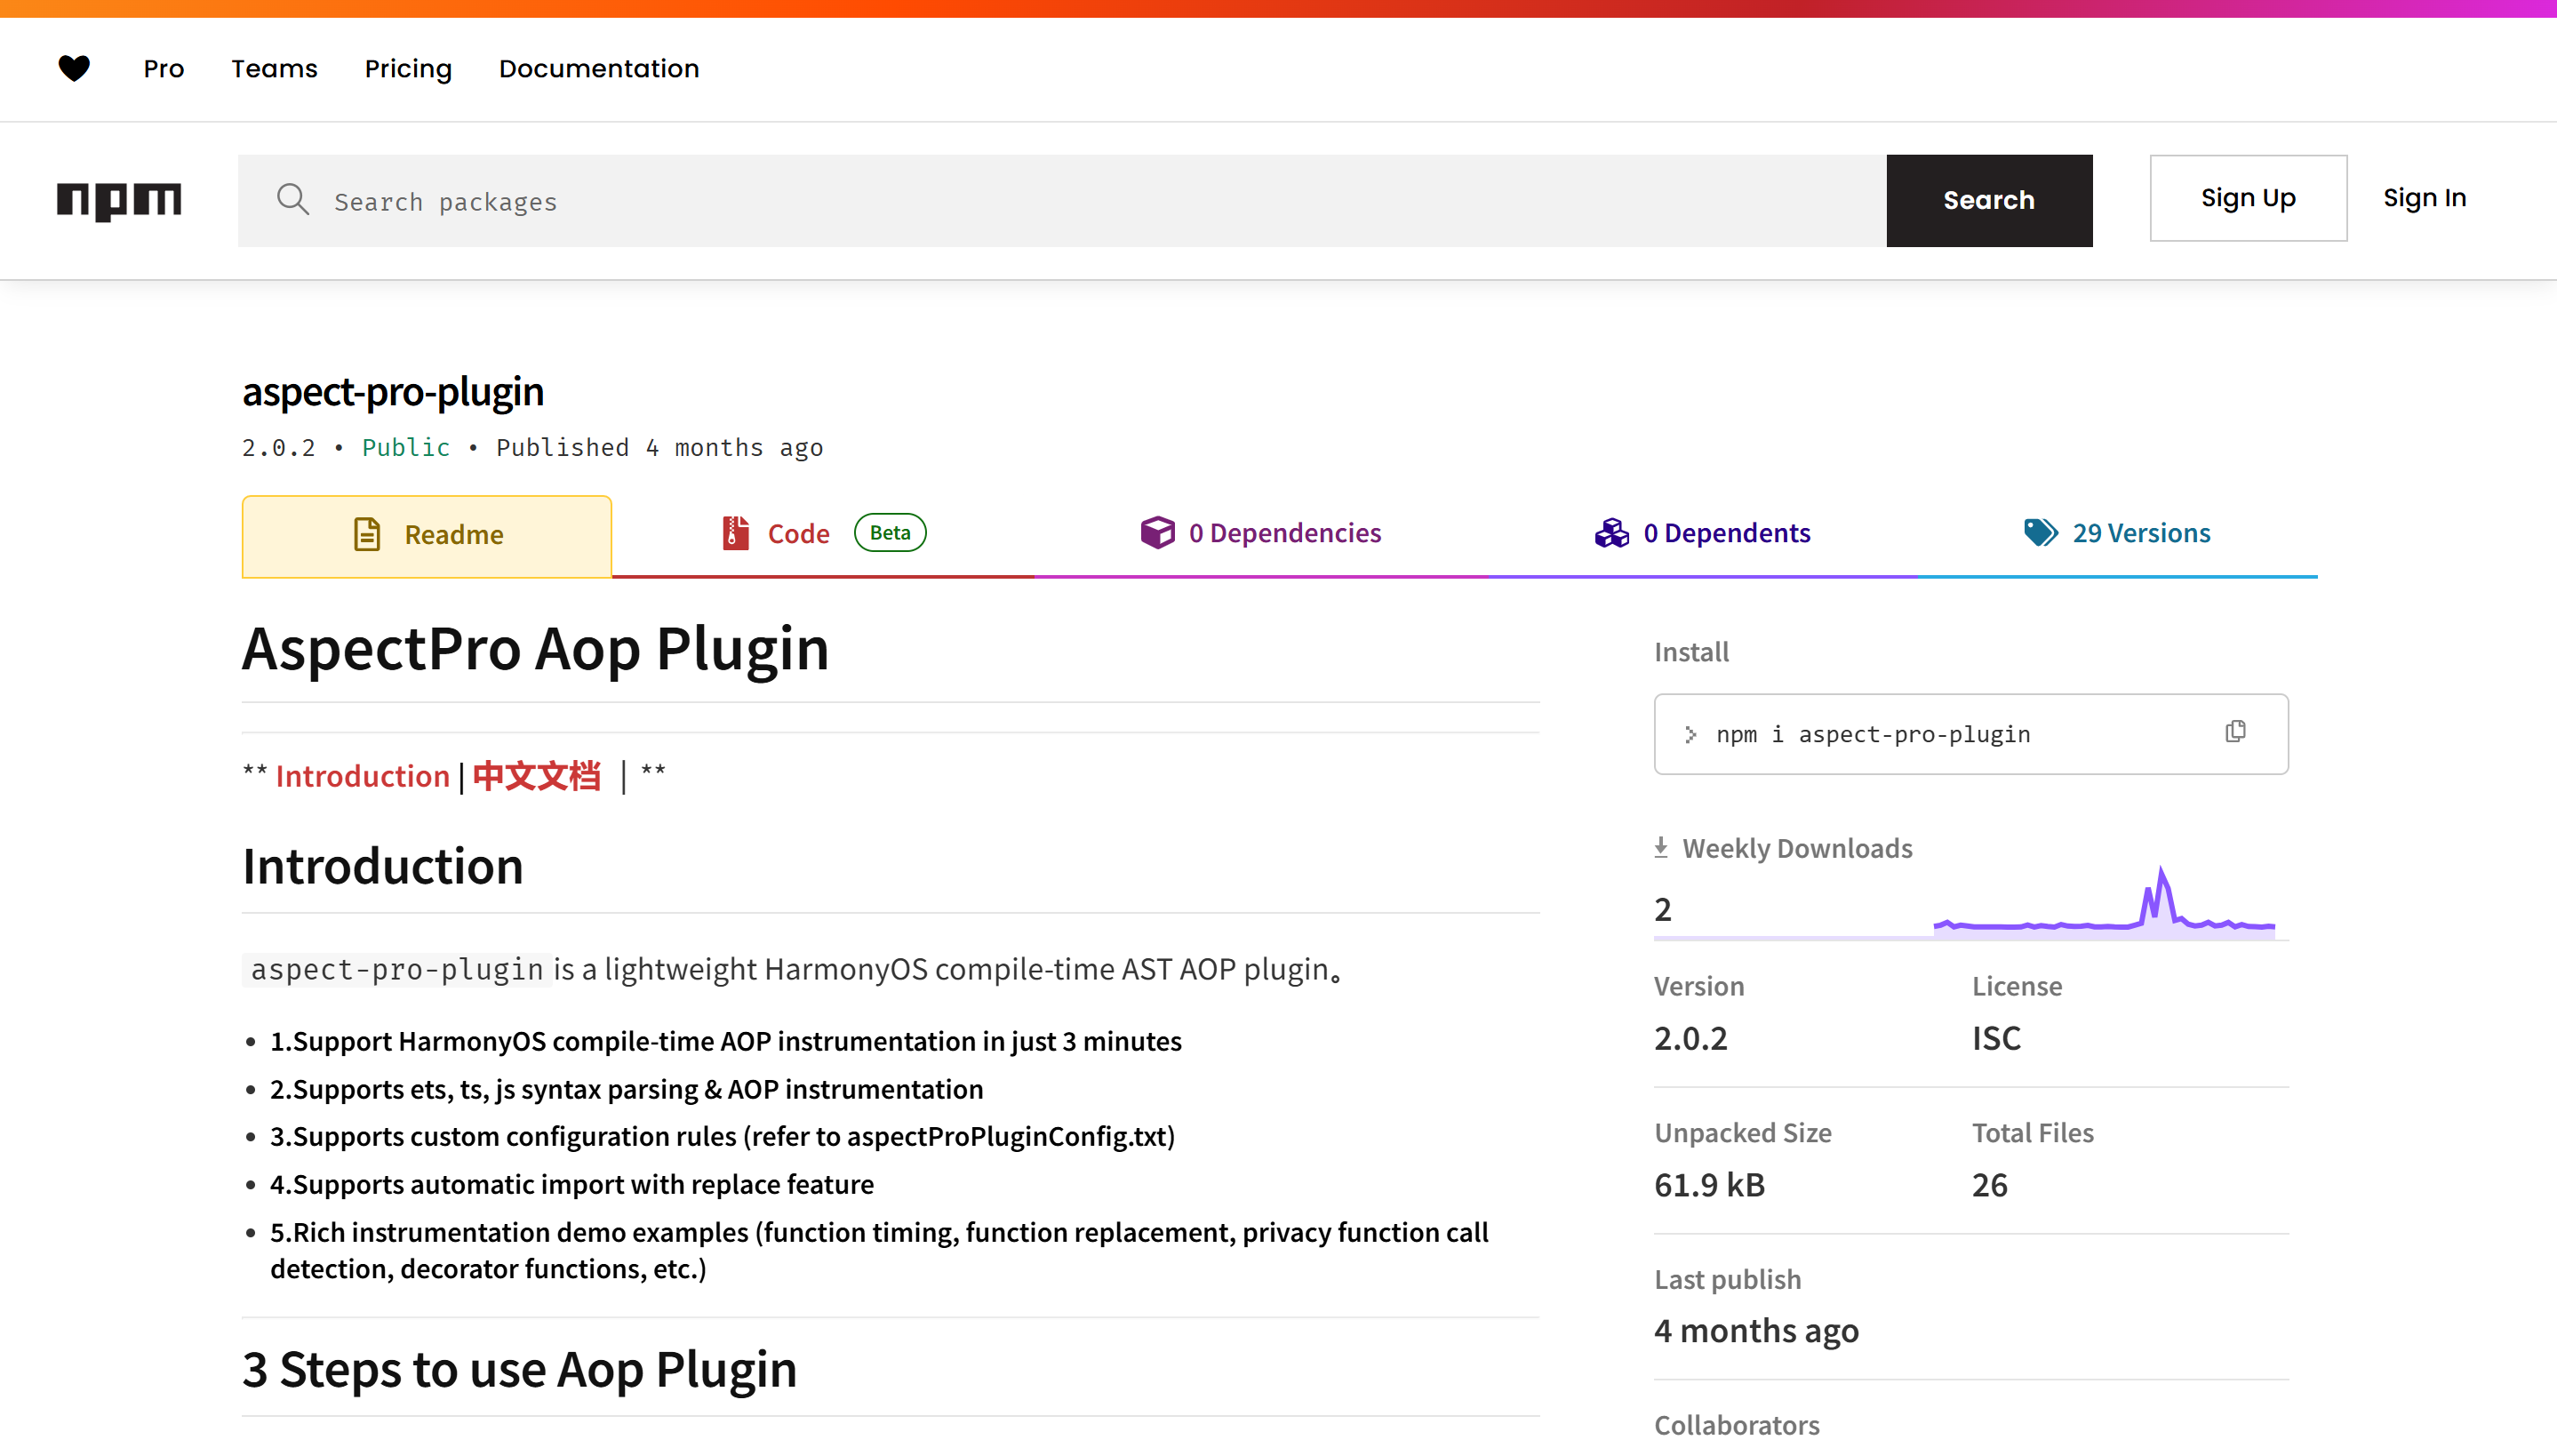Copy install command with clipboard icon
The height and width of the screenshot is (1440, 2557).
[x=2234, y=732]
